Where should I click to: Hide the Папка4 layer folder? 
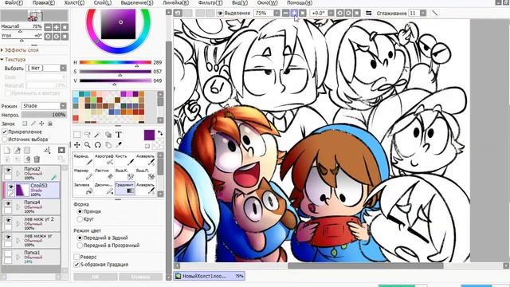(8, 203)
